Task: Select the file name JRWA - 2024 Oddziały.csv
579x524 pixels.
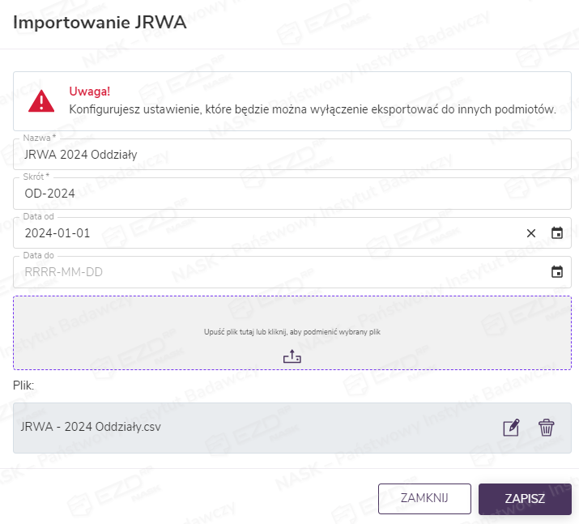Action: 91,428
